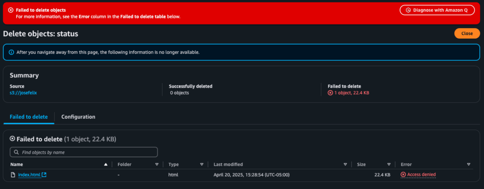
Task: Switch to the Configuration tab
Action: tap(78, 117)
